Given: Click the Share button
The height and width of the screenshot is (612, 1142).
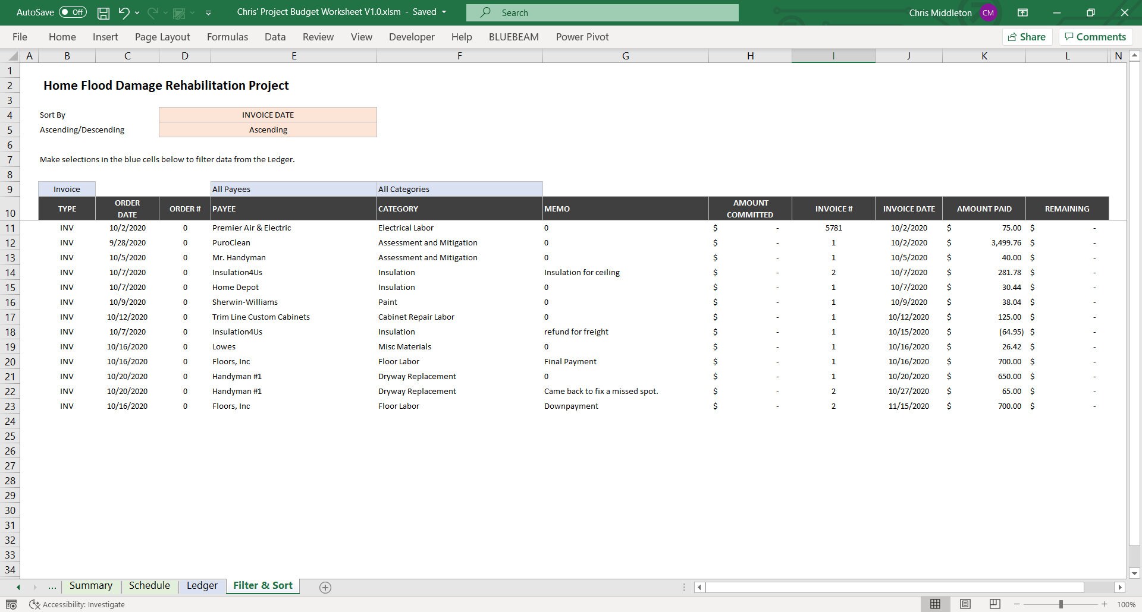Looking at the screenshot, I should (x=1027, y=36).
